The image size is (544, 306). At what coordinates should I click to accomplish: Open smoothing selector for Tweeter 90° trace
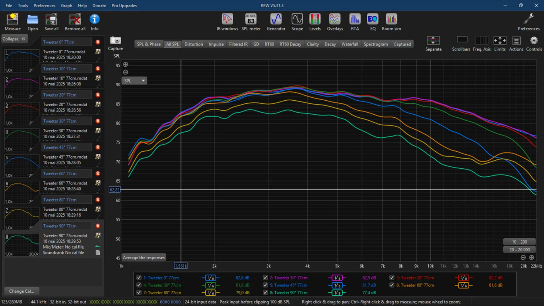click(337, 292)
